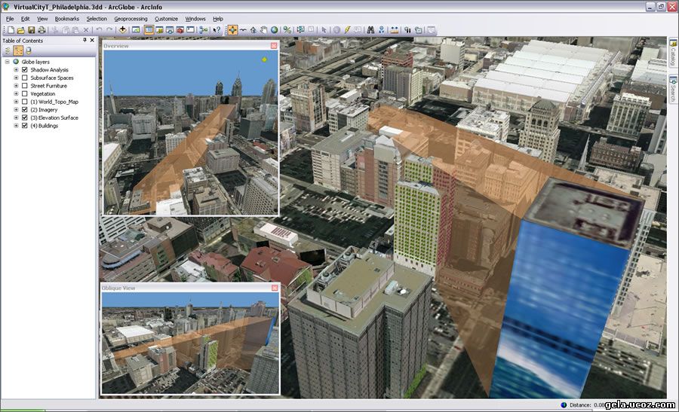Click the Full Extent globe icon

(274, 30)
